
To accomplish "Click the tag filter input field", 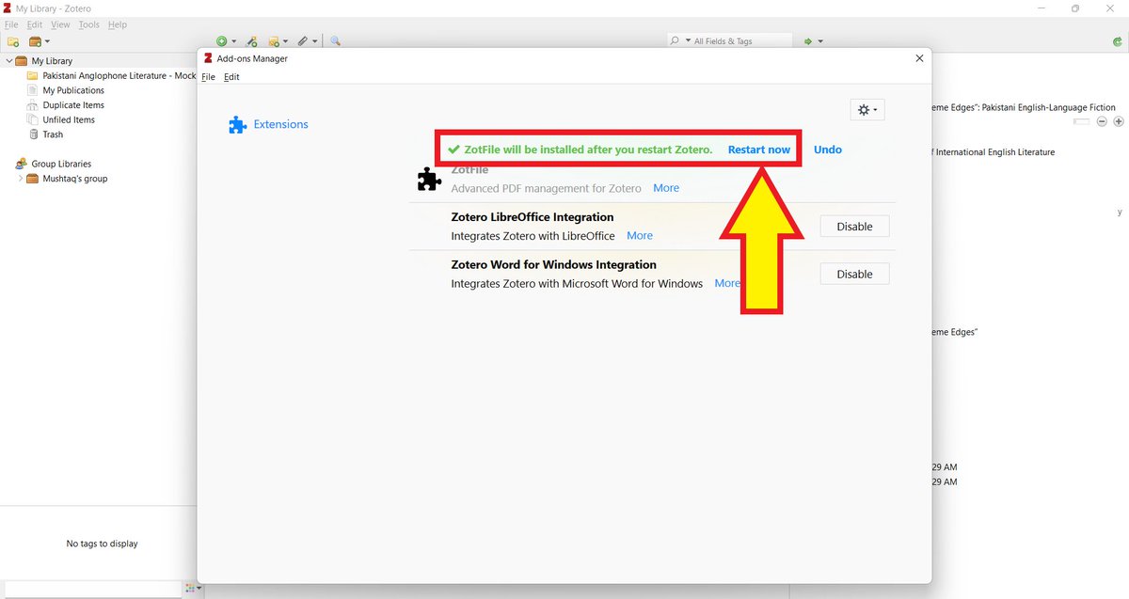I will pos(94,589).
